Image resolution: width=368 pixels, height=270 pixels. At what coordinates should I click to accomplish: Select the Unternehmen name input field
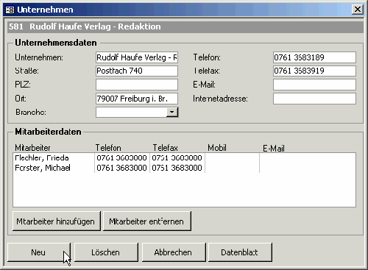(137, 57)
